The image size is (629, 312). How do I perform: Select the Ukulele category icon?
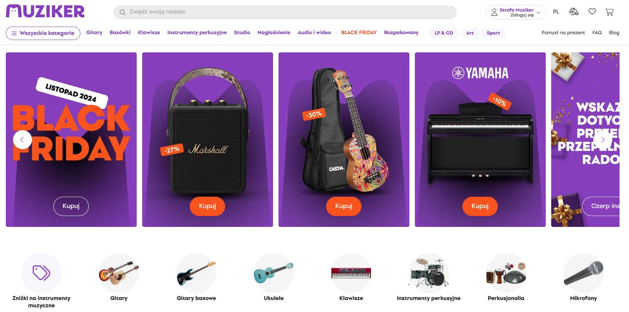pyautogui.click(x=274, y=273)
